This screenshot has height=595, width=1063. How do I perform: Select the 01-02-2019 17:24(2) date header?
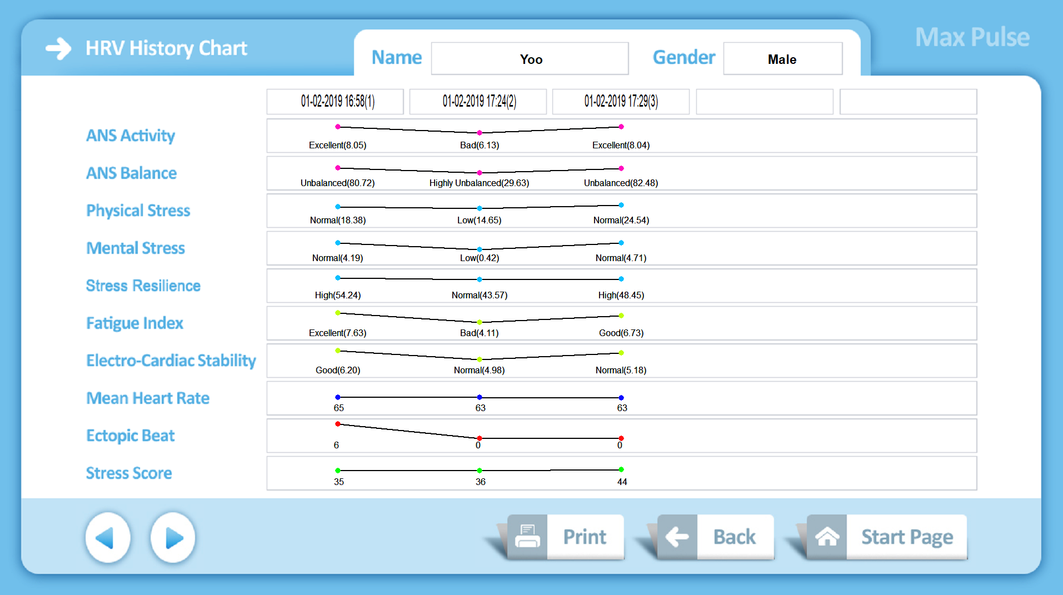point(478,102)
